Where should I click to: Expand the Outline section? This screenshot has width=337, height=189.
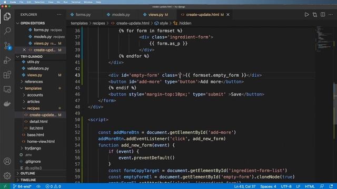[28, 173]
